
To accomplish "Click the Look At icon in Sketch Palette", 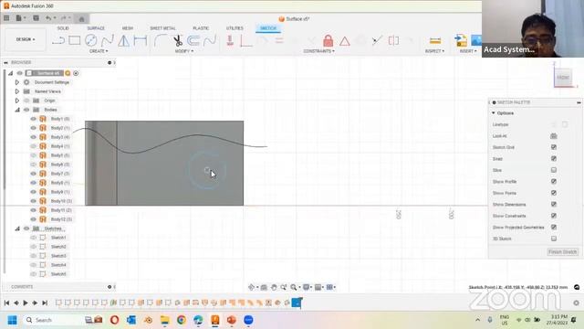I will click(554, 136).
